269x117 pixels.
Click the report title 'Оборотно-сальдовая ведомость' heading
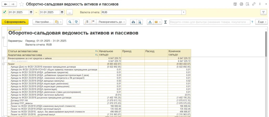(x=73, y=33)
